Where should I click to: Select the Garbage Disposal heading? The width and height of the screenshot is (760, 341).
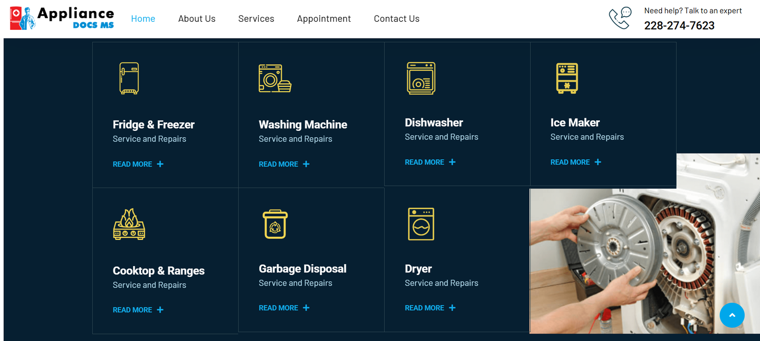303,269
